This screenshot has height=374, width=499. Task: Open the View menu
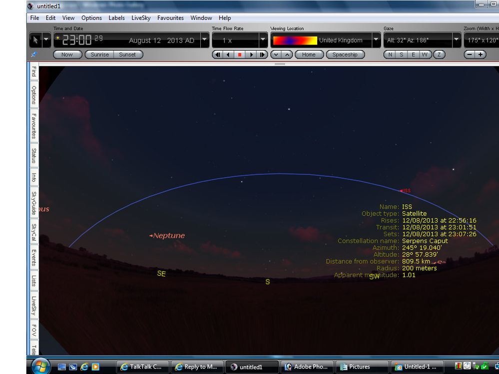(68, 18)
